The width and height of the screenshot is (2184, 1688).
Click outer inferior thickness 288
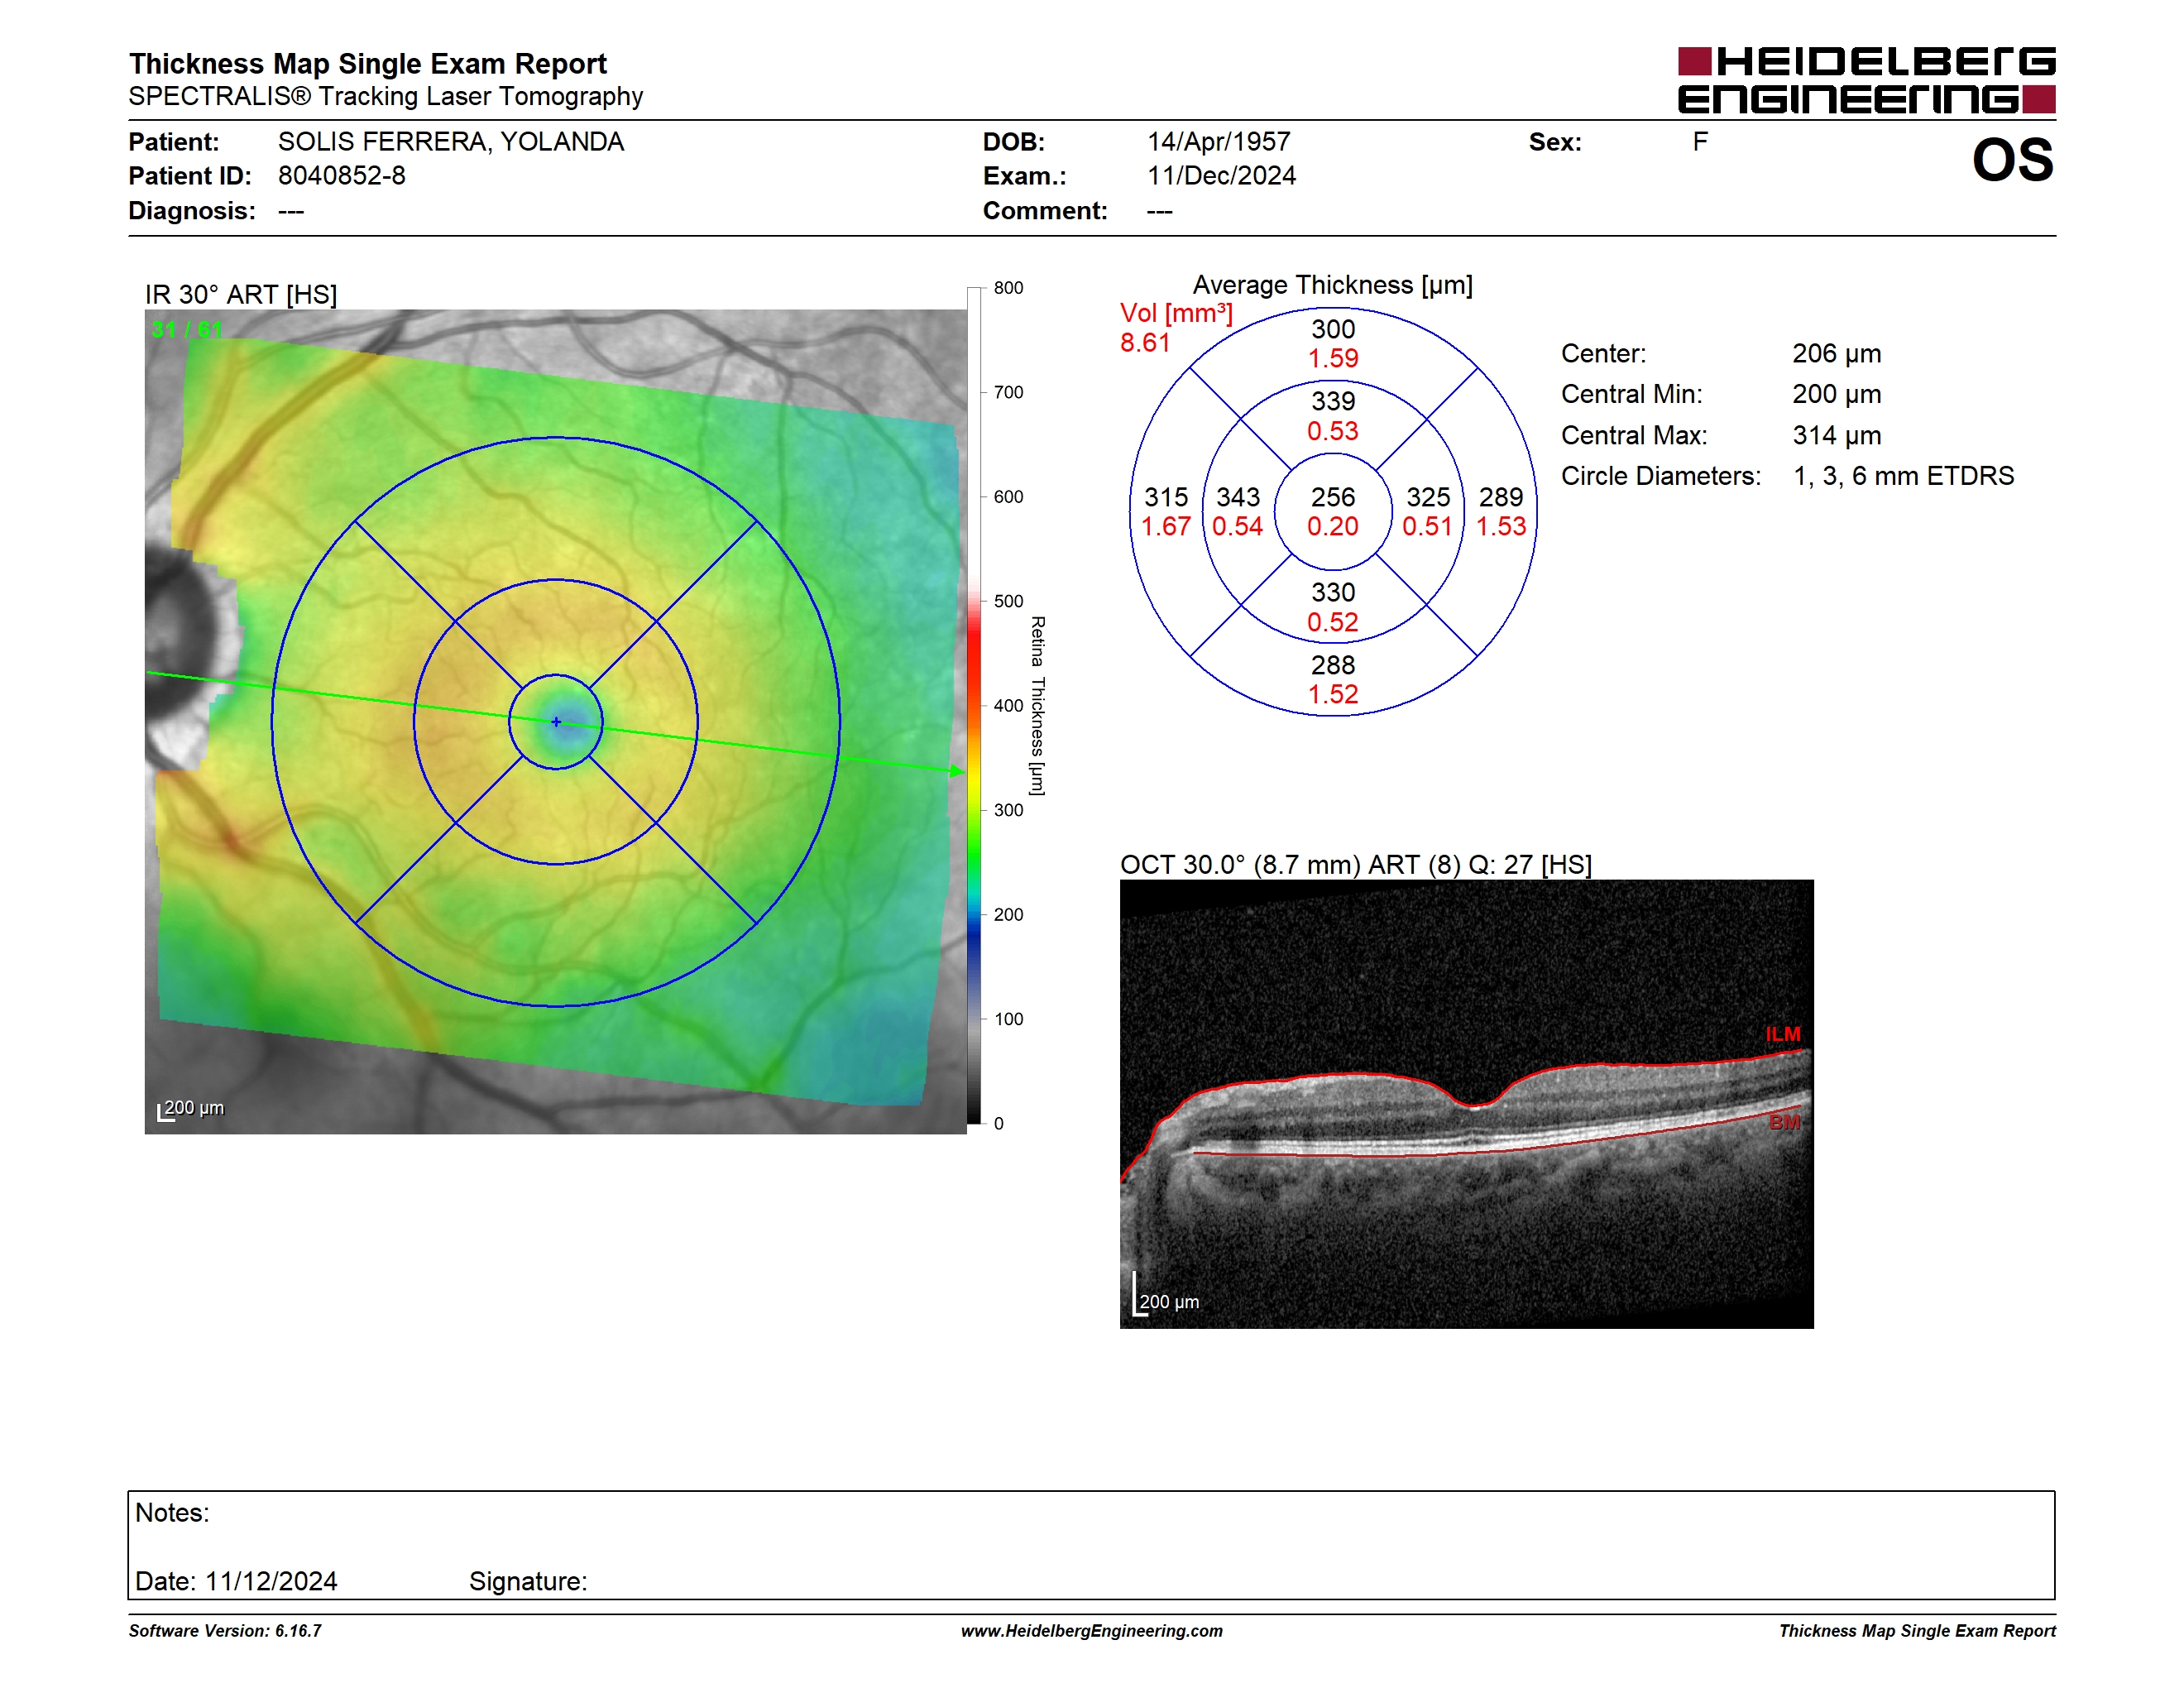click(1333, 665)
